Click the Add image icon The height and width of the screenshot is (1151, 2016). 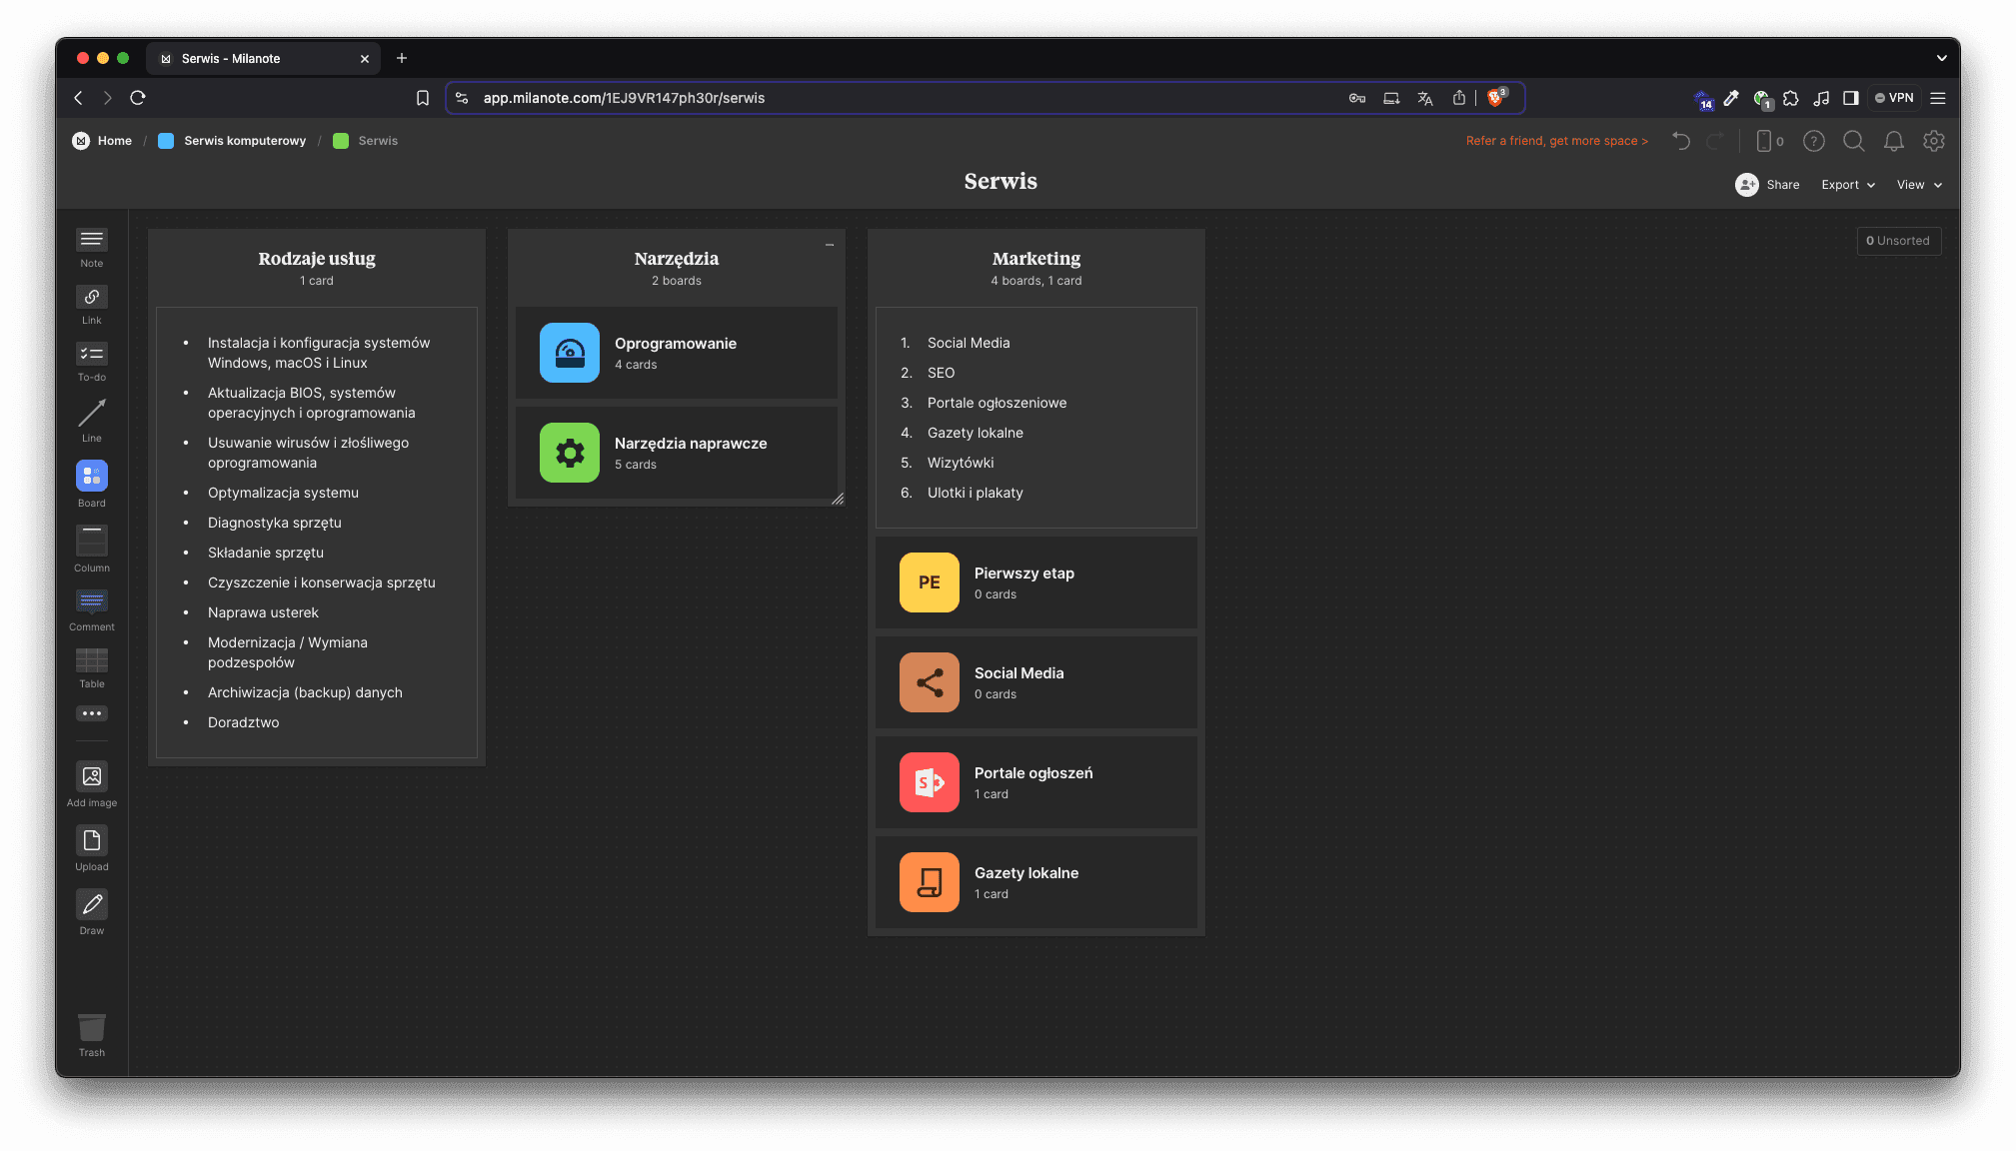tap(91, 777)
